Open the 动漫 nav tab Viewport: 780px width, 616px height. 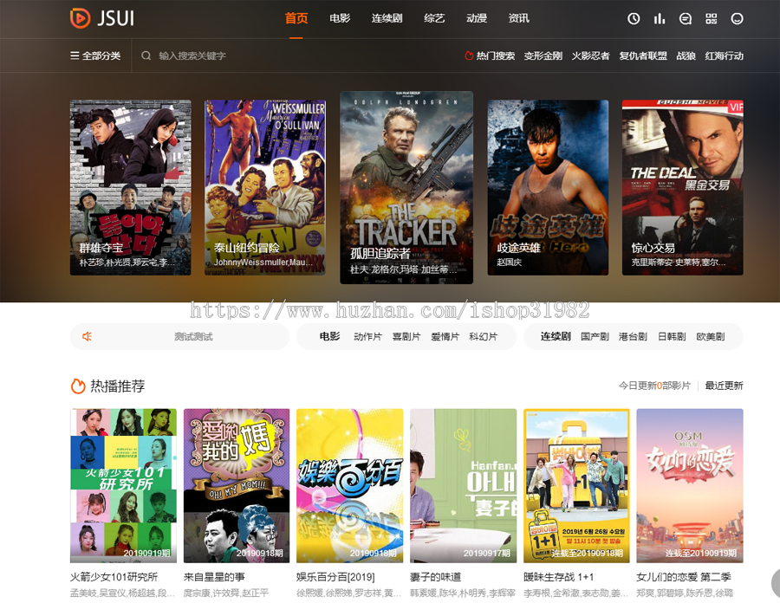coord(477,18)
